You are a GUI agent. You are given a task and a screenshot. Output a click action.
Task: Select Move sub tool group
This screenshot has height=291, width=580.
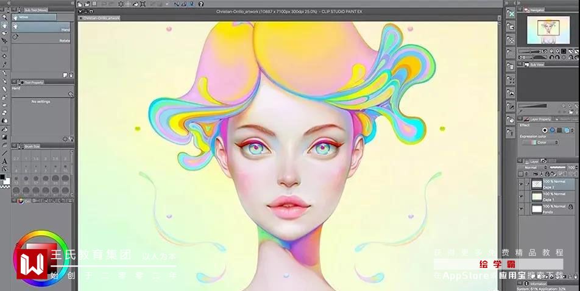[x=34, y=17]
